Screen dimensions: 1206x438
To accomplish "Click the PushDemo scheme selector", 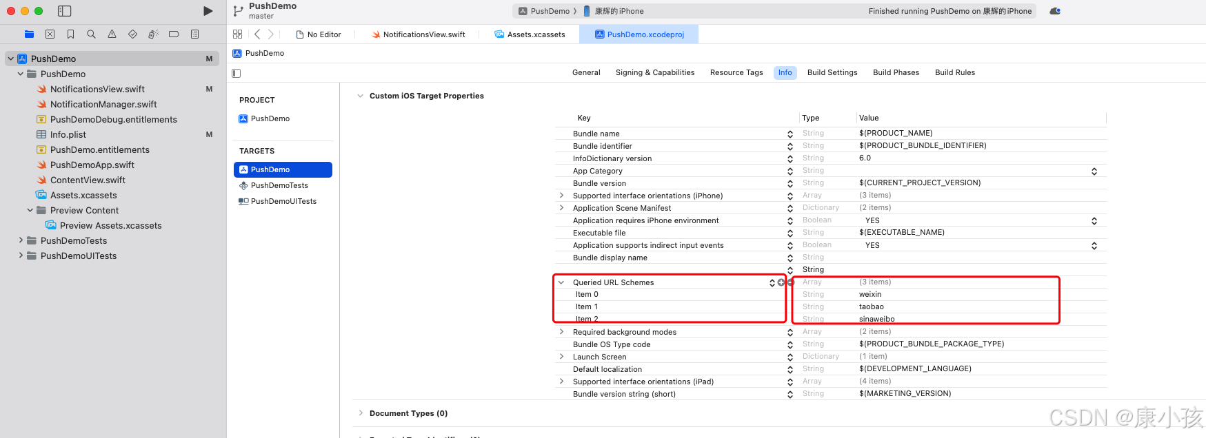I will 544,11.
